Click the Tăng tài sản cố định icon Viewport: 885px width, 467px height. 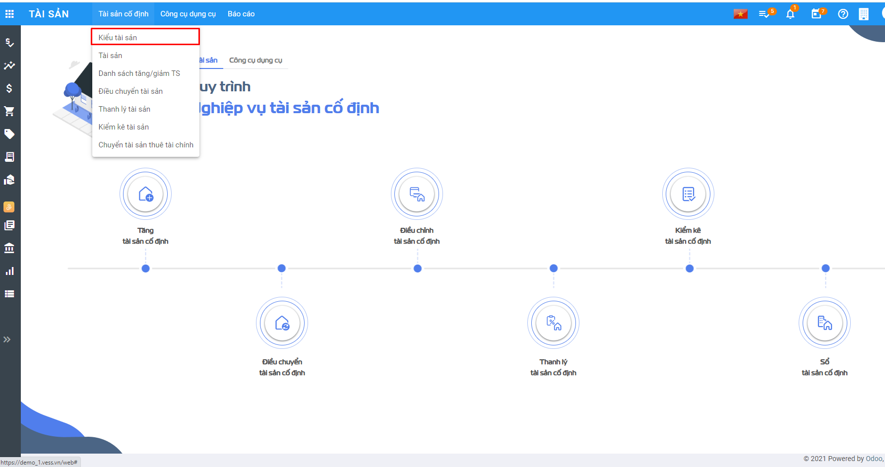145,194
